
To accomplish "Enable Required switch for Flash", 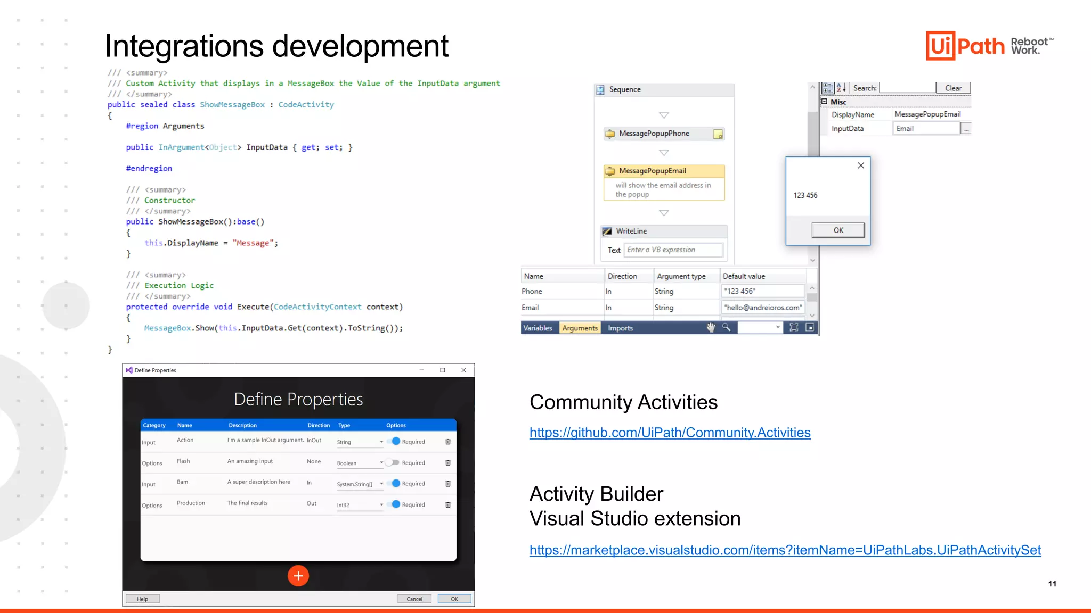I will (x=393, y=462).
